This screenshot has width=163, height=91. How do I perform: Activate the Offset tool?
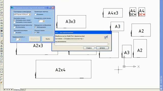2,49
